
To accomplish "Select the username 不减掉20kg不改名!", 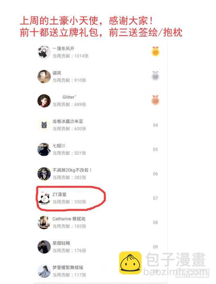I will [72, 170].
